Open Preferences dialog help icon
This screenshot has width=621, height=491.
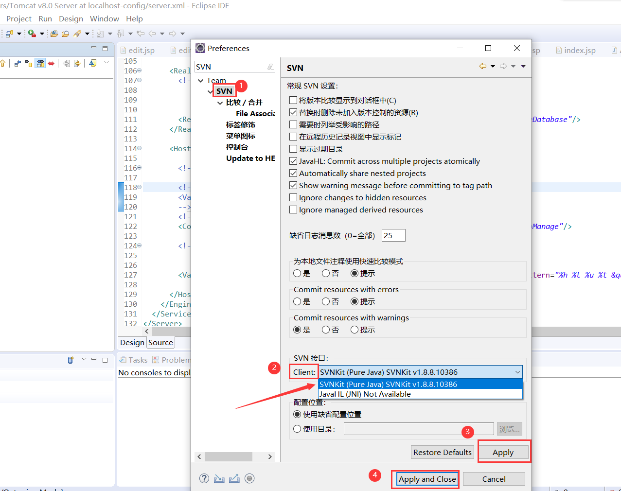click(x=204, y=478)
